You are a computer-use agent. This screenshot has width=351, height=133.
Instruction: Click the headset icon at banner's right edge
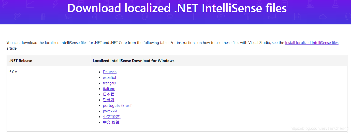pos(348,17)
